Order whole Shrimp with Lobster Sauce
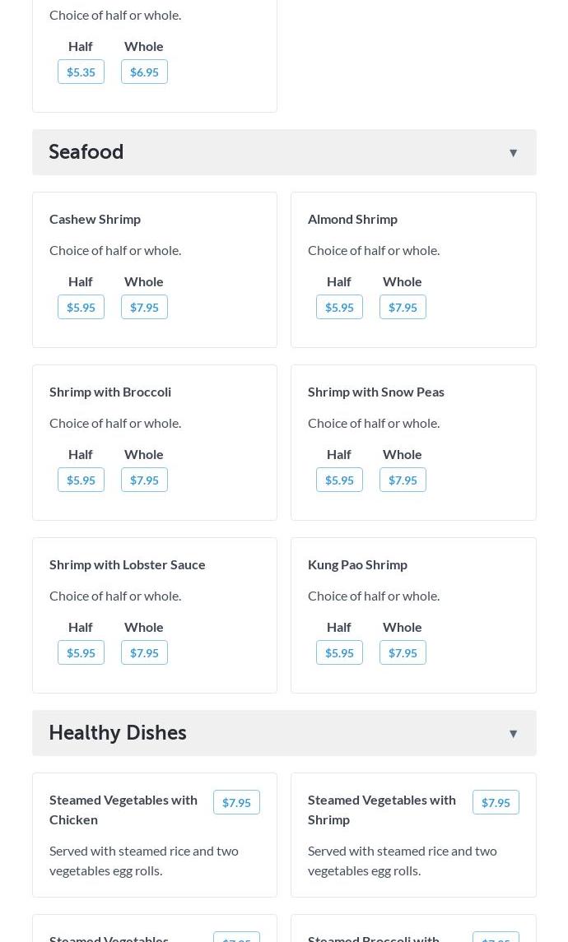 [144, 652]
